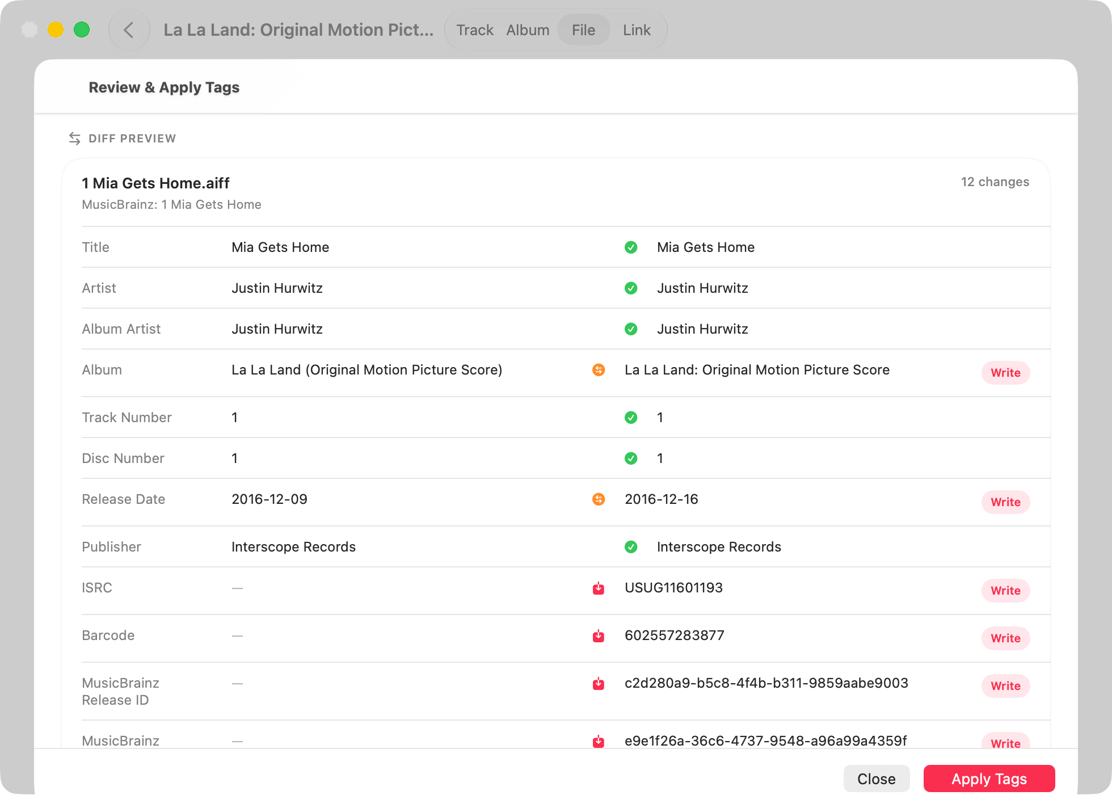Click the red add icon beside e9e1f26a ID
Image resolution: width=1112 pixels, height=808 pixels.
click(599, 741)
